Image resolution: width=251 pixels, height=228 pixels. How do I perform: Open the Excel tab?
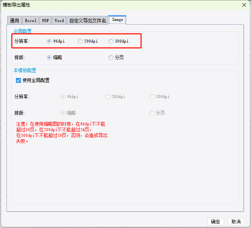(x=30, y=21)
